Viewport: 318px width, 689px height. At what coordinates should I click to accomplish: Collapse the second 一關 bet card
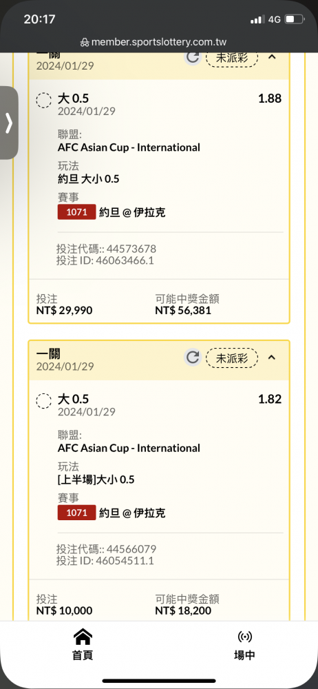272,357
